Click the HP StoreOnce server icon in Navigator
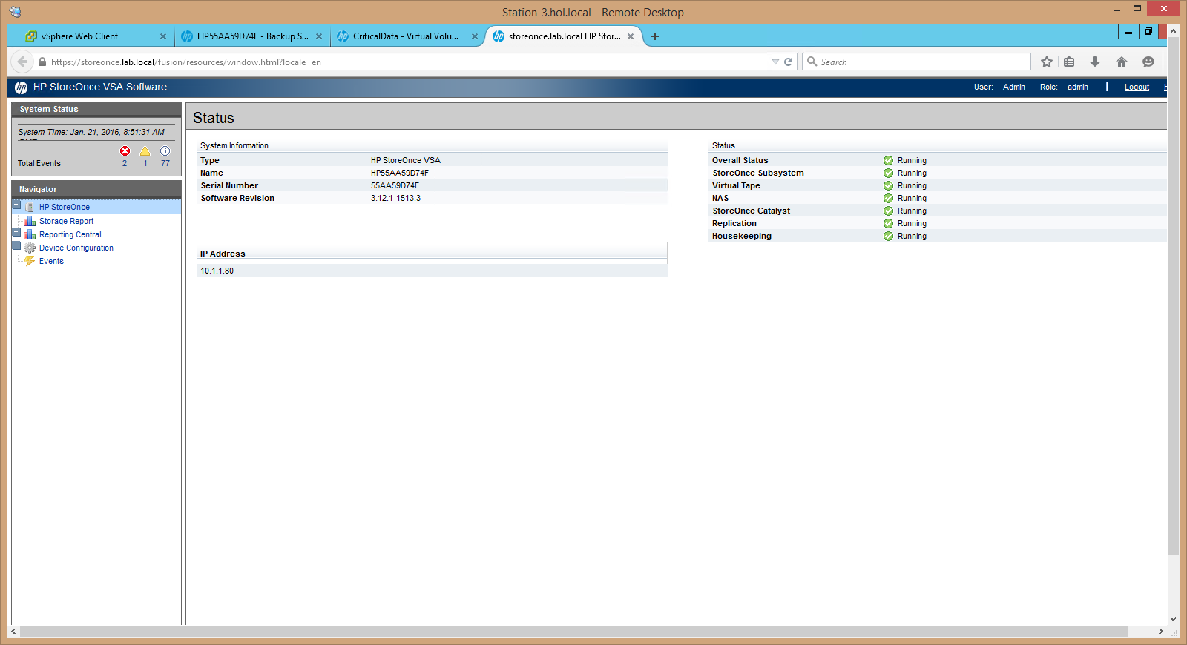The image size is (1187, 645). (30, 207)
